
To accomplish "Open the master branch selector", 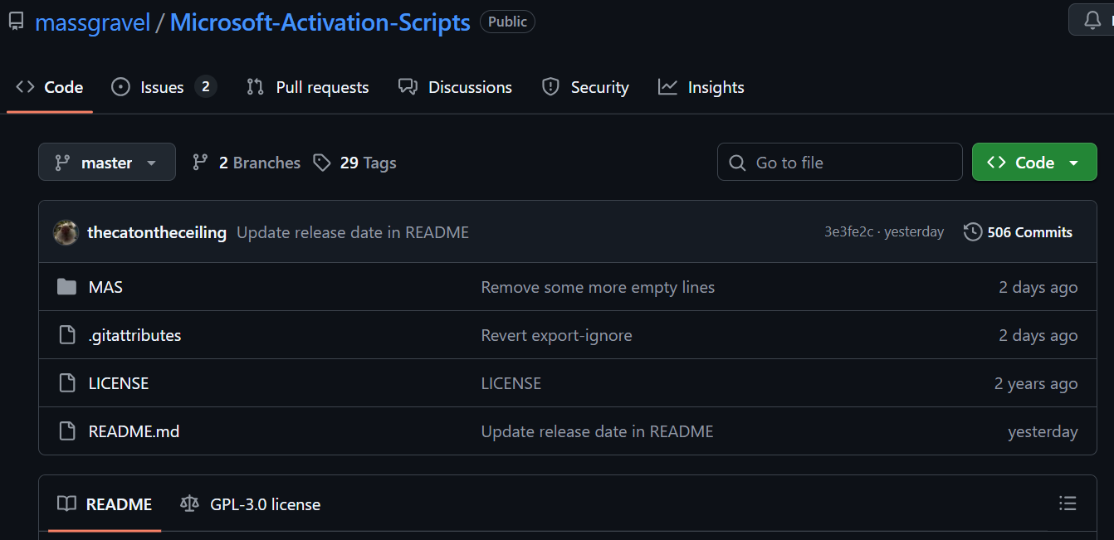I will click(x=106, y=162).
